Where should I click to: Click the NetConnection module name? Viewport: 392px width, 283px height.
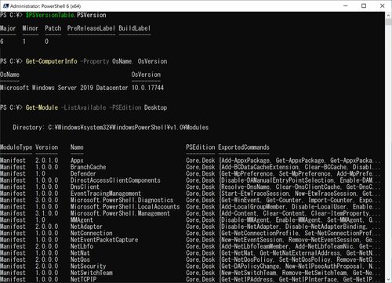click(91, 233)
